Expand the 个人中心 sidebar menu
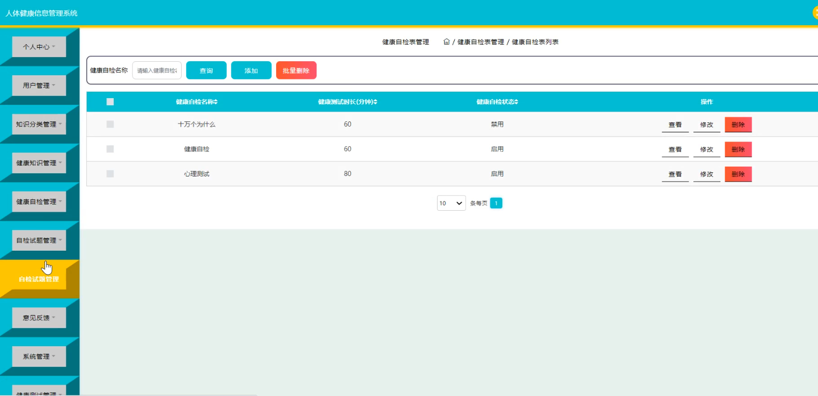This screenshot has width=818, height=396. coord(39,47)
